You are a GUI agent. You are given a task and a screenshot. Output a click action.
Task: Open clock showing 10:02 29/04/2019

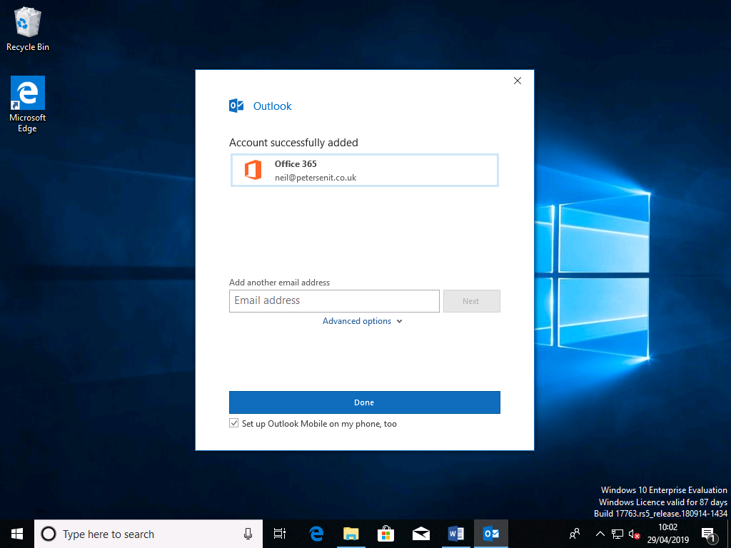tap(667, 534)
